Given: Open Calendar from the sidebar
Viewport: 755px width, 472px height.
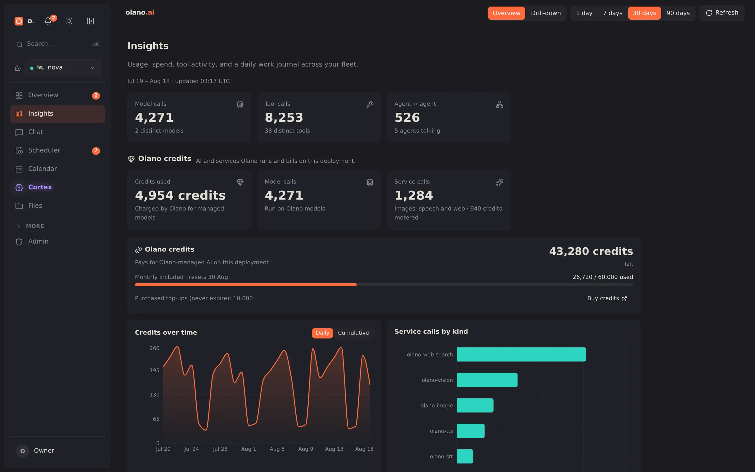Looking at the screenshot, I should 58,169.
